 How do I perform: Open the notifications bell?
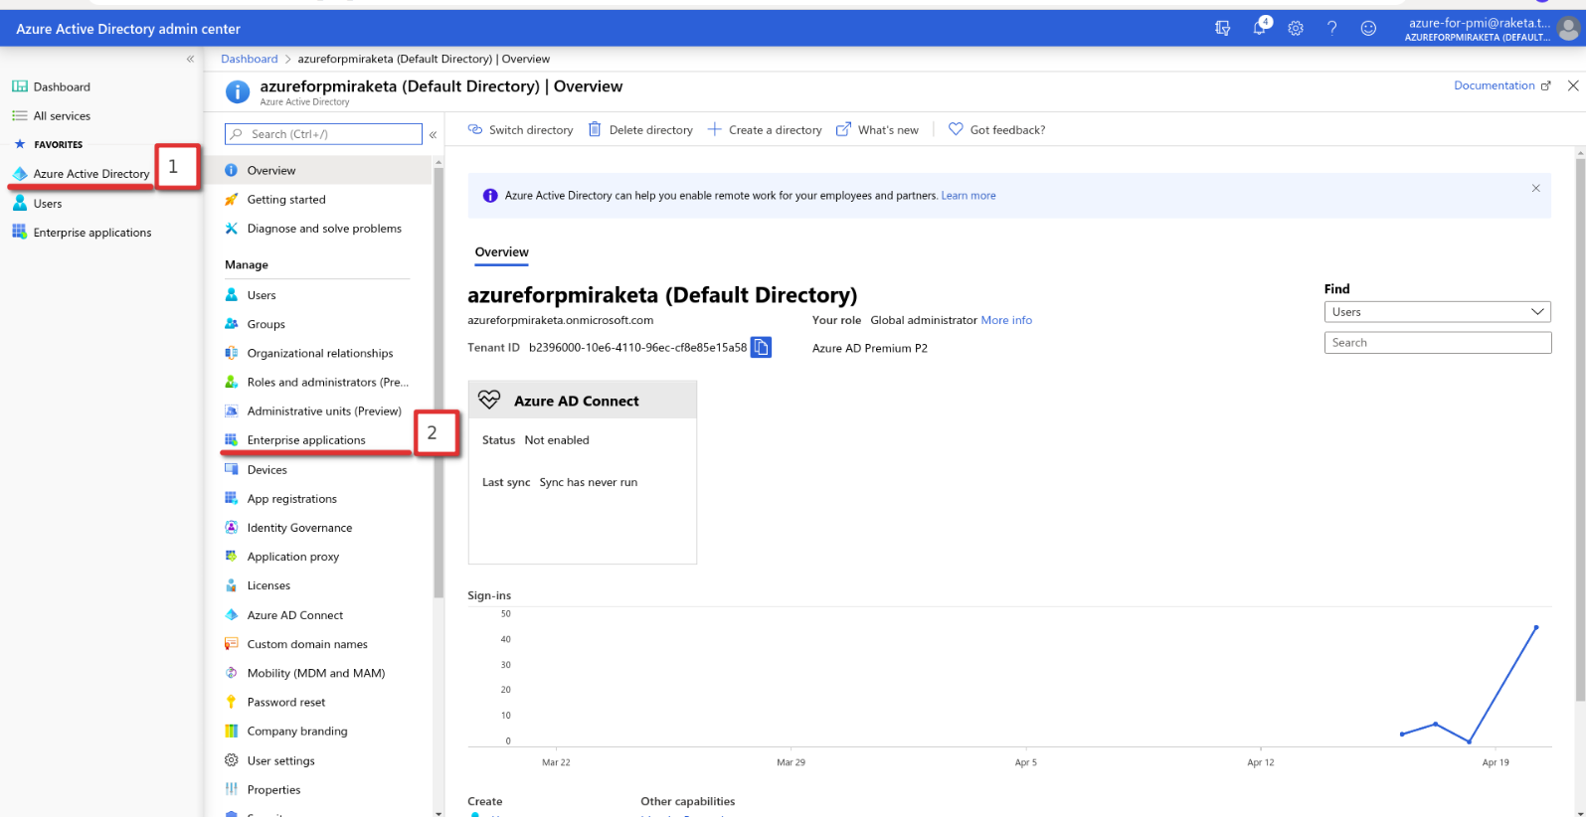pyautogui.click(x=1260, y=28)
